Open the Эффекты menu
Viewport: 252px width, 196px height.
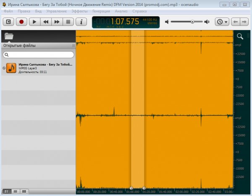point(79,11)
